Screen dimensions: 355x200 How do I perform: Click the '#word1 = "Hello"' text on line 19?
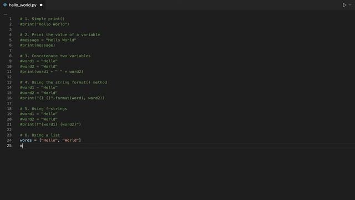point(39,114)
